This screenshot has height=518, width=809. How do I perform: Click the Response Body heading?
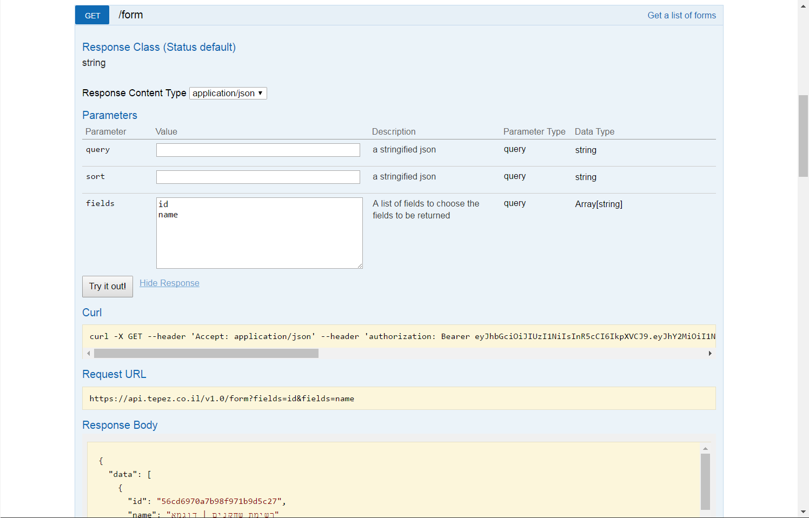[x=120, y=425]
